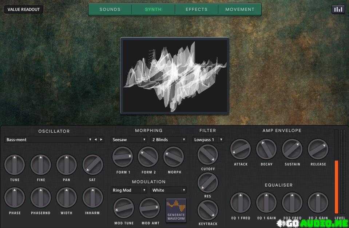The height and width of the screenshot is (228, 349).
Task: Open the Bass-ment oscillator dropdown
Action: coord(49,140)
